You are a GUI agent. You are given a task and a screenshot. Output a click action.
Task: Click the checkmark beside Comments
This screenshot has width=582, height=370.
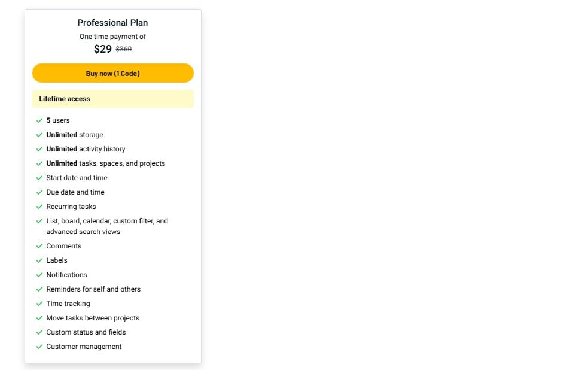[39, 246]
